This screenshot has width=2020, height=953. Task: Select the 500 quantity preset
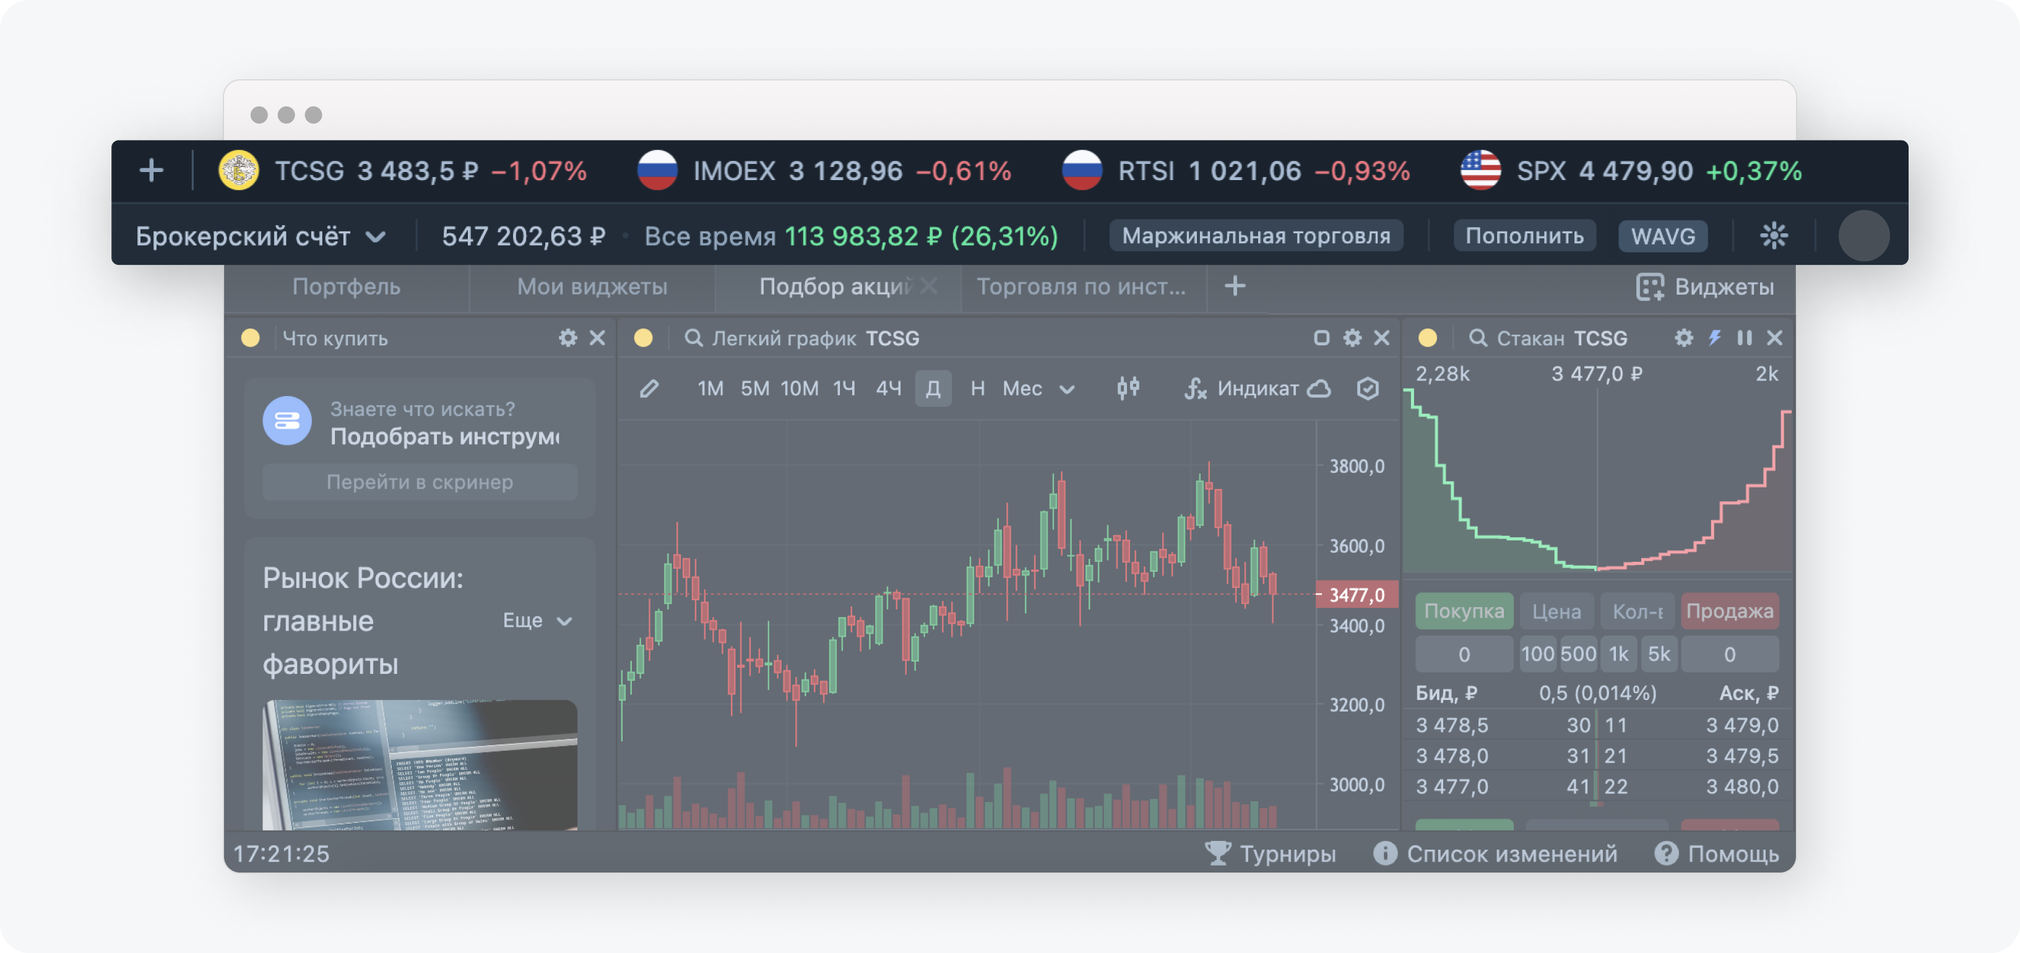(1578, 653)
